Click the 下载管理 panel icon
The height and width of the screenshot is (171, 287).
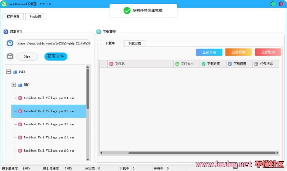pos(99,32)
